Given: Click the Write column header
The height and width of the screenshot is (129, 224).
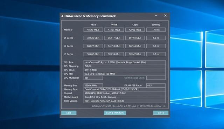Looking at the screenshot, I should pos(114,25).
